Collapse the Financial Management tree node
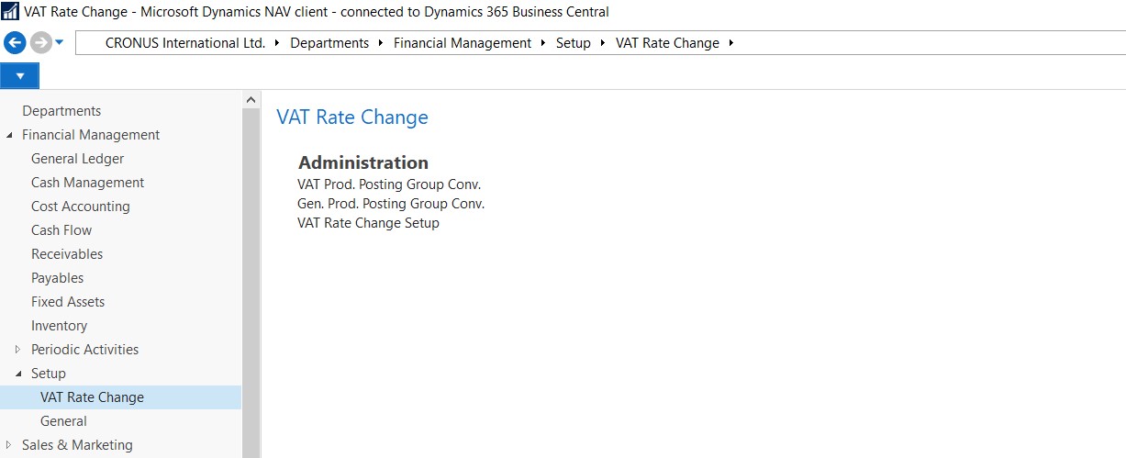The width and height of the screenshot is (1126, 458). pos(10,135)
